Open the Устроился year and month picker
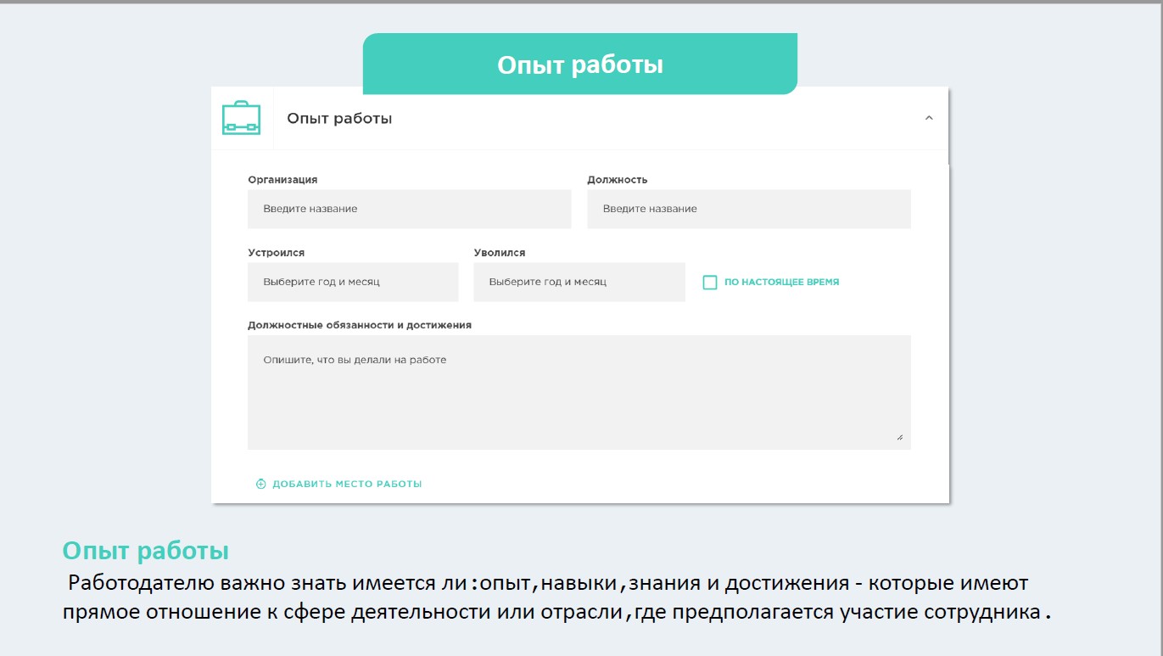The height and width of the screenshot is (656, 1163). point(353,282)
